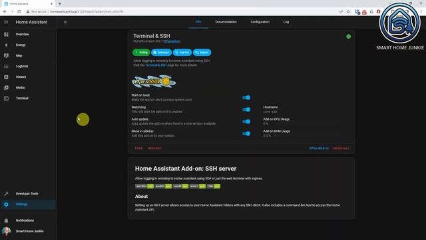The image size is (426, 240).
Task: Close the Home Assistant browser tab
Action: 51,4
